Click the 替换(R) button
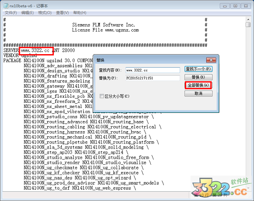Viewport: 254px width, 201px height. point(198,77)
